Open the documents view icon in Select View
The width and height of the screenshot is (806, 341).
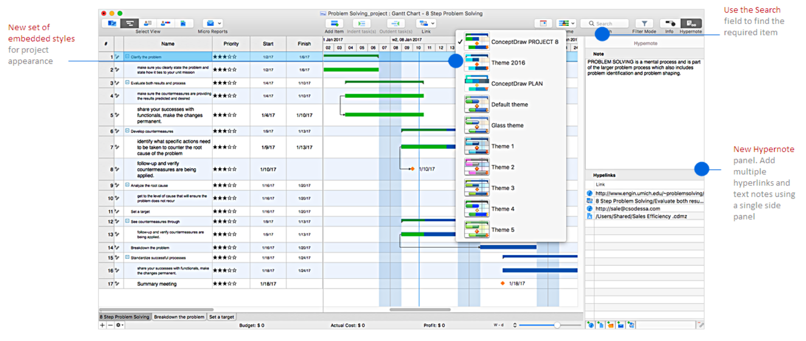pos(183,23)
